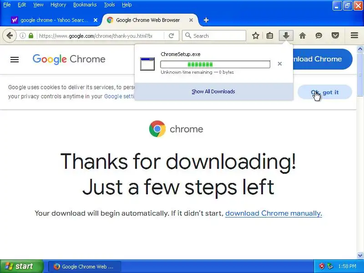Open the Bookmarks menu
Screen dimensions: 364x273
click(85, 5)
